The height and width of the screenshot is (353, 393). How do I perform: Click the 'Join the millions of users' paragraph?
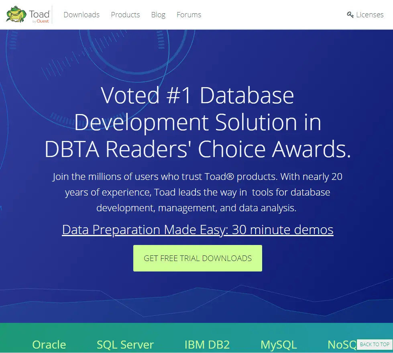(198, 192)
